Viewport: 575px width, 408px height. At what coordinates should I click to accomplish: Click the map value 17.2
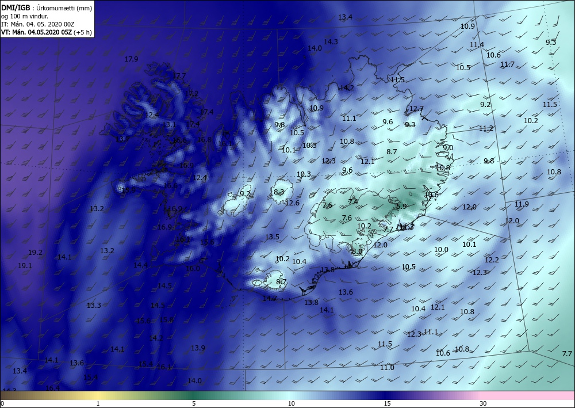[x=191, y=94]
